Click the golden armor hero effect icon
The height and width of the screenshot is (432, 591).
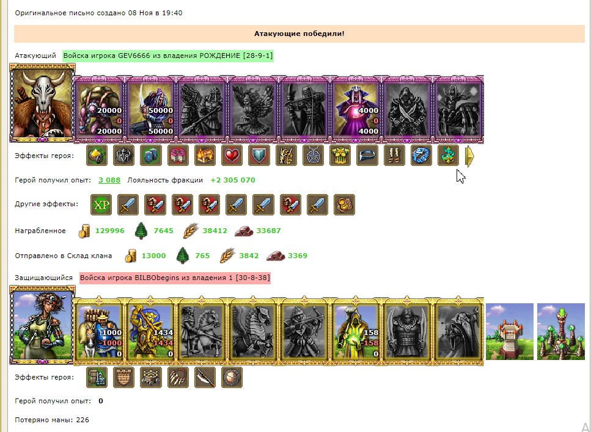pos(340,156)
